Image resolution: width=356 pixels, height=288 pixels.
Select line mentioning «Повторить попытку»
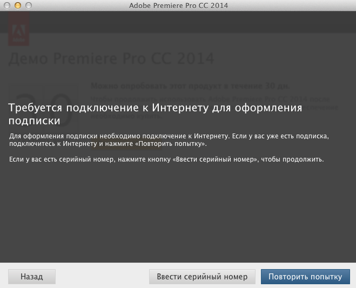(x=108, y=144)
